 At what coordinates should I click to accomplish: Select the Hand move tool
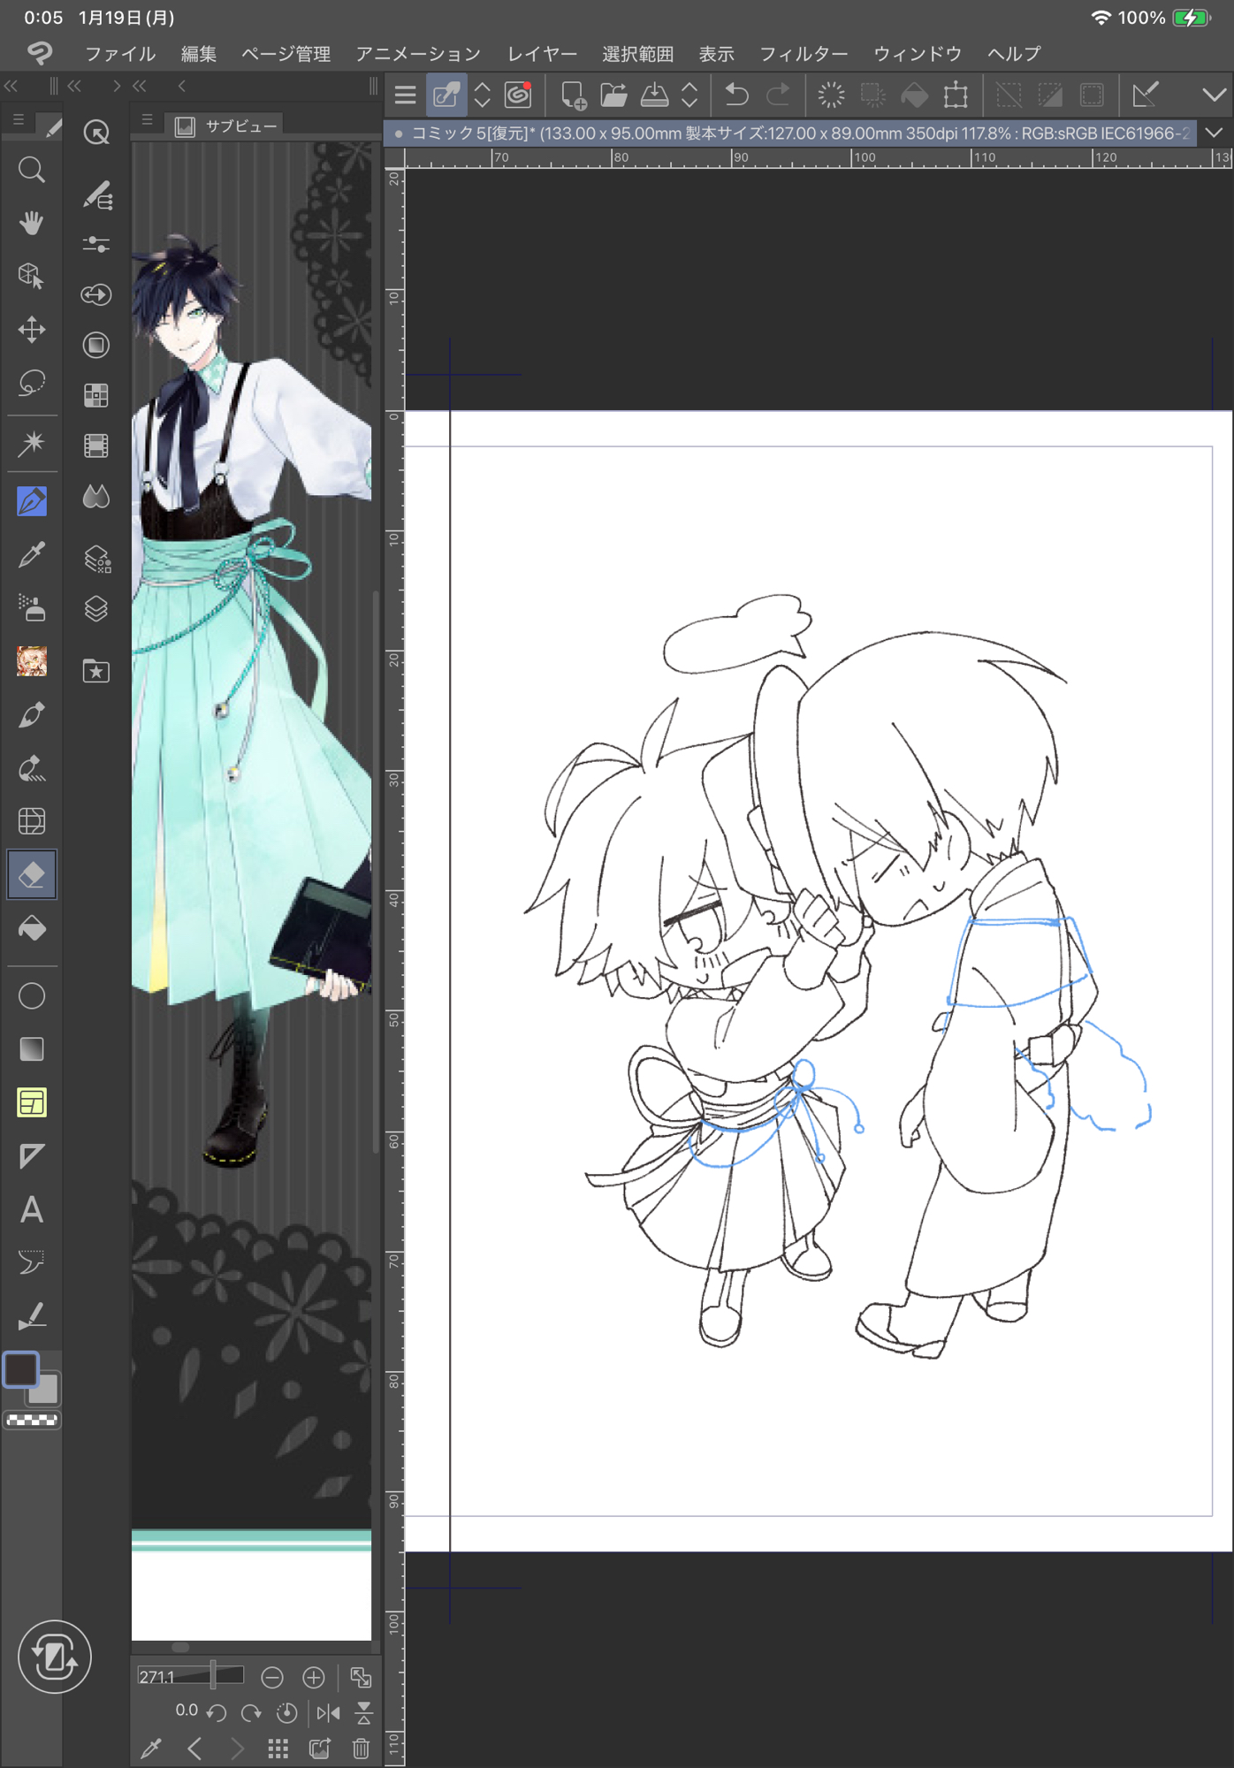(32, 223)
